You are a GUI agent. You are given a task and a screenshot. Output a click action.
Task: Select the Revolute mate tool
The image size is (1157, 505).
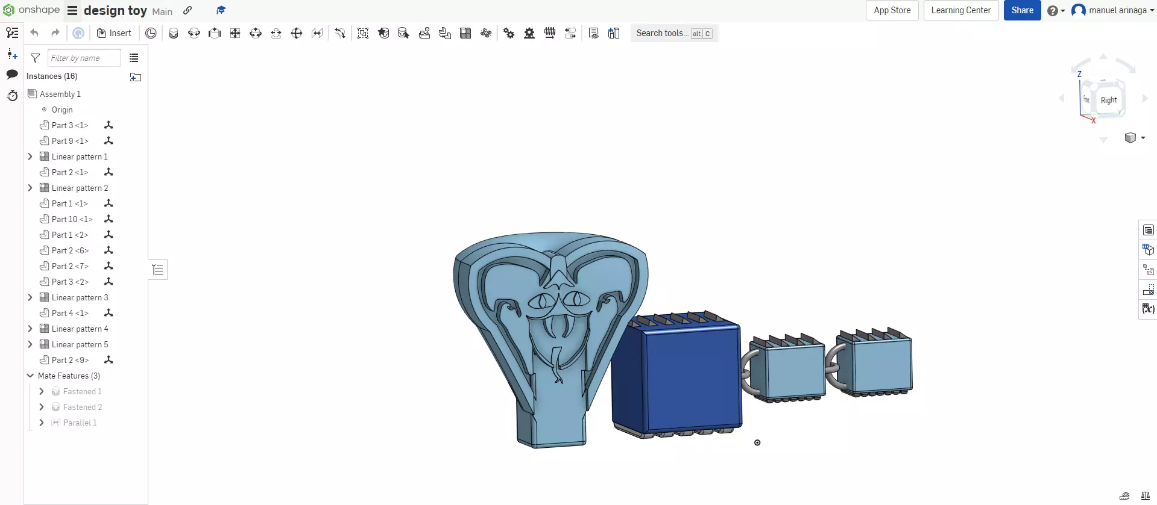194,33
